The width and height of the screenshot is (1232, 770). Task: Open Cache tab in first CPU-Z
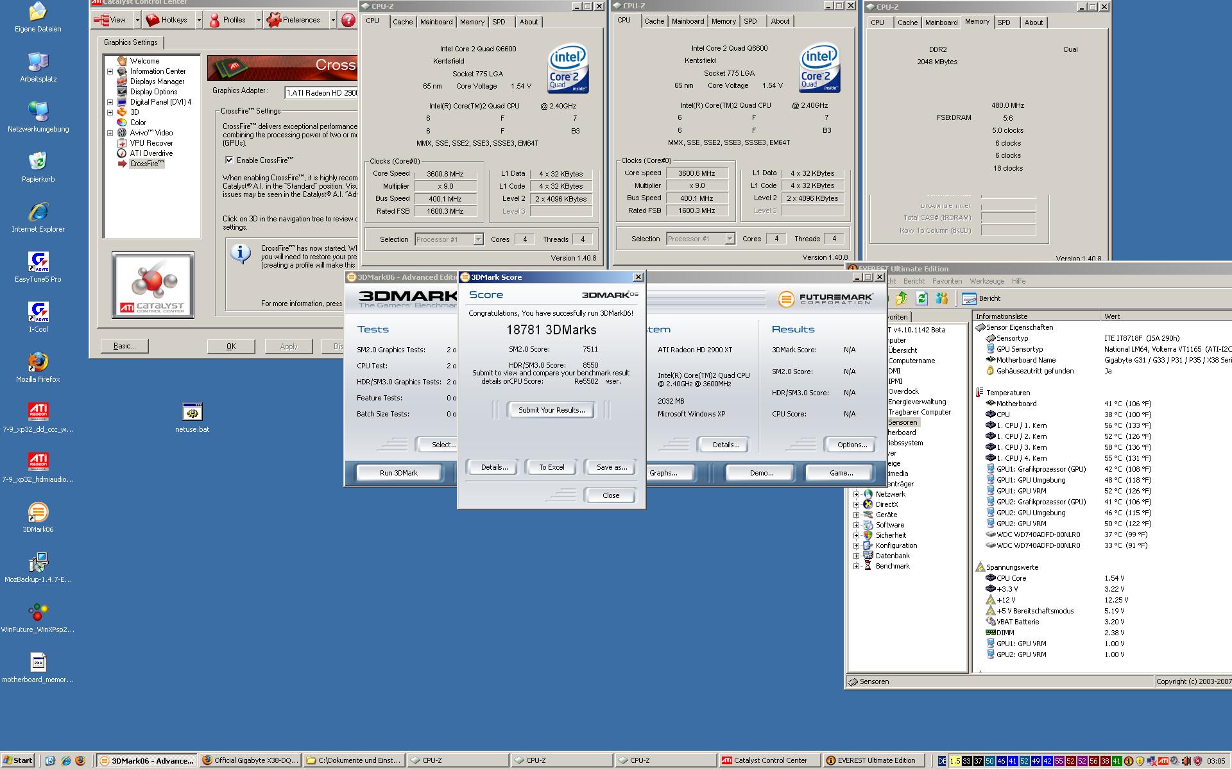click(x=403, y=22)
